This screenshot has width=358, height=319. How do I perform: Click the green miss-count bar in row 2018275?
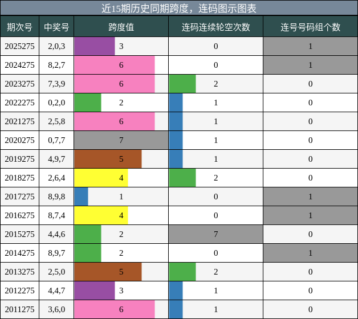click(x=182, y=178)
